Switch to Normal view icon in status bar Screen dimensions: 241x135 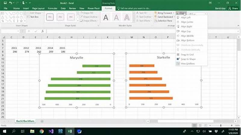[x=194, y=126]
